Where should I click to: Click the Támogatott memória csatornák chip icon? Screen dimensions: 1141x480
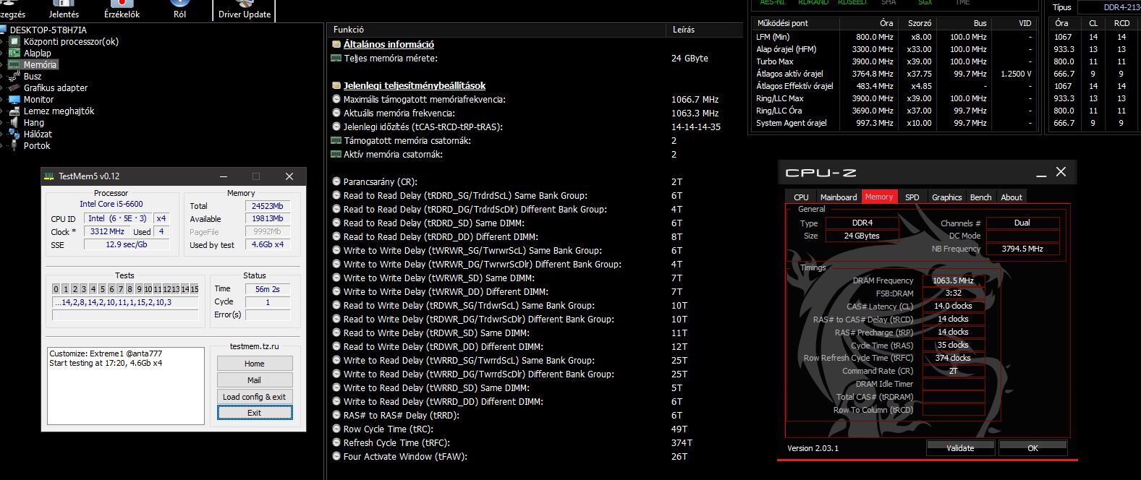tap(336, 140)
